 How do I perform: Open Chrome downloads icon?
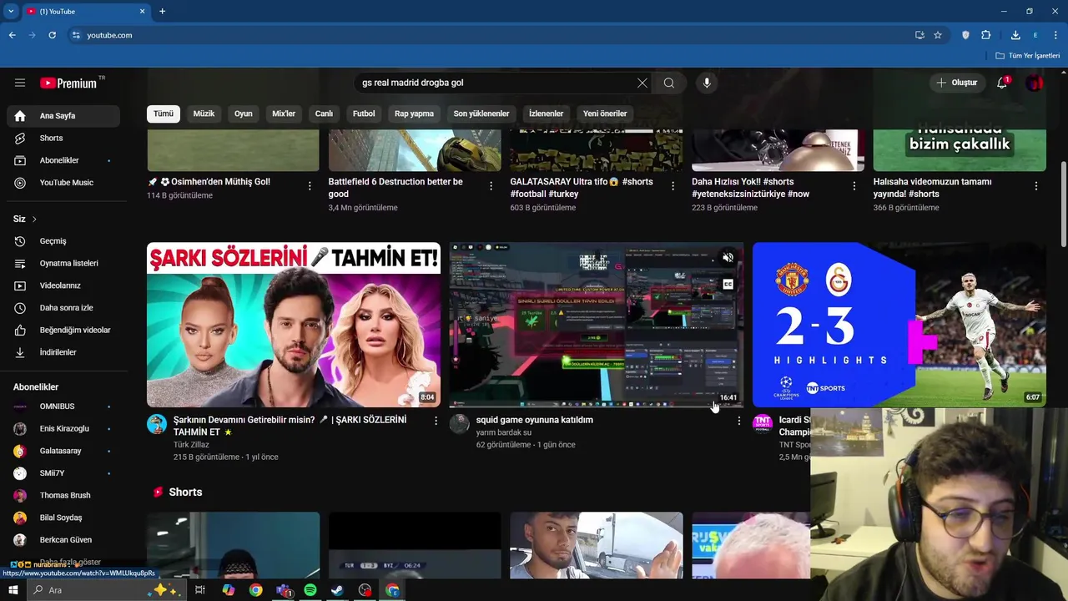click(1015, 35)
